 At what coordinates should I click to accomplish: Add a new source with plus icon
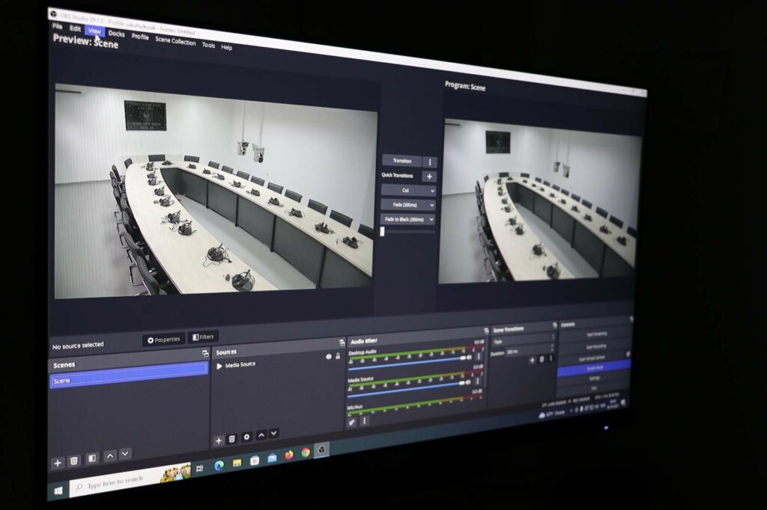pos(219,440)
